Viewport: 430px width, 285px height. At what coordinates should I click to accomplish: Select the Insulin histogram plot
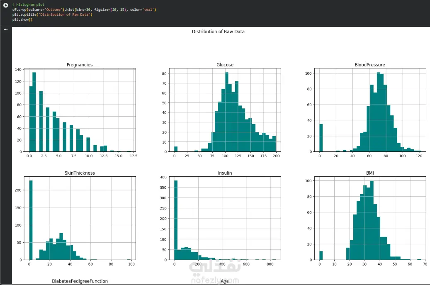pyautogui.click(x=225, y=218)
